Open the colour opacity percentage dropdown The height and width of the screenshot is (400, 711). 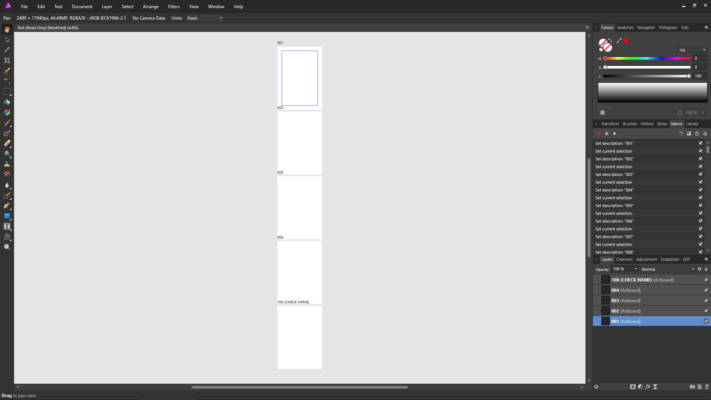pos(703,113)
